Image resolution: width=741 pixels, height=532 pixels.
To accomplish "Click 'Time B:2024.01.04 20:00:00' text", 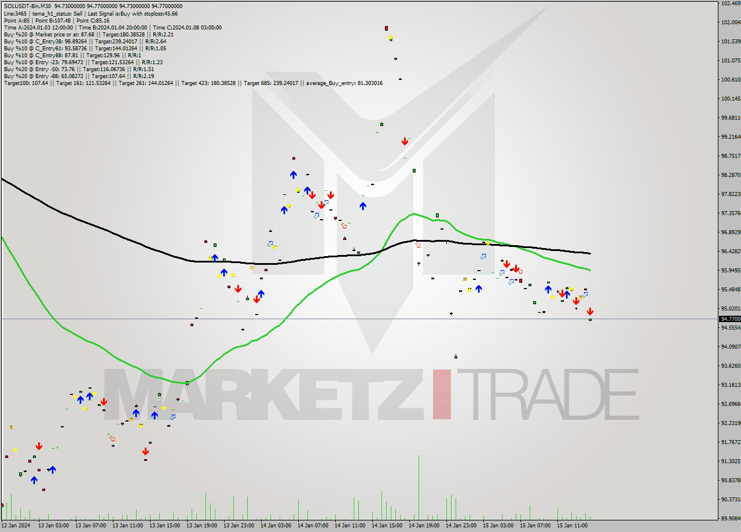I will [112, 27].
